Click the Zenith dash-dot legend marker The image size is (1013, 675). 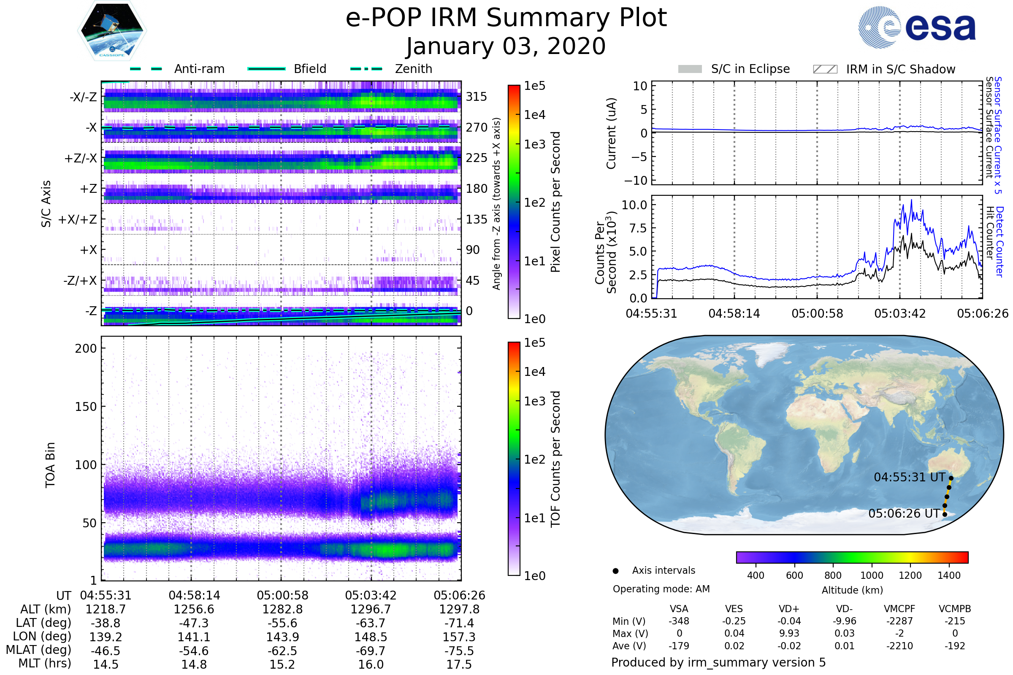point(366,69)
